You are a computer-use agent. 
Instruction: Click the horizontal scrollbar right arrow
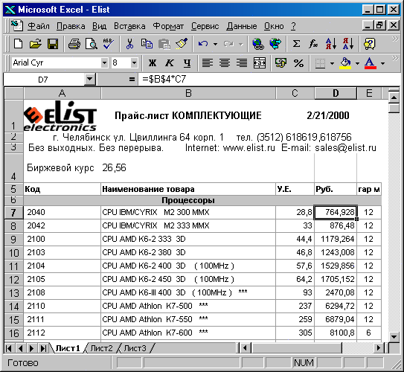coord(379,348)
